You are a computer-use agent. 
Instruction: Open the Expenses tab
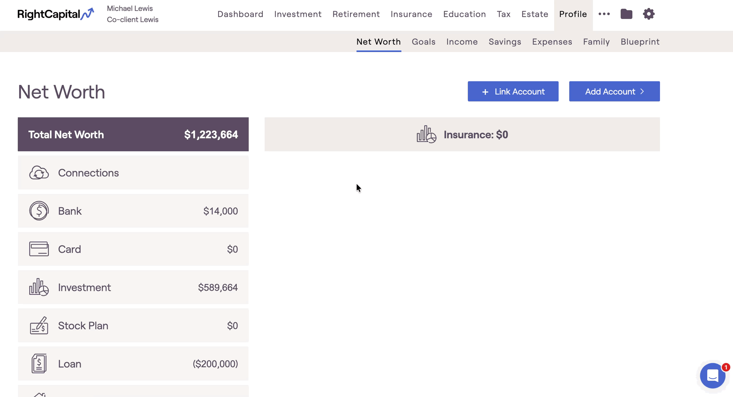[552, 42]
